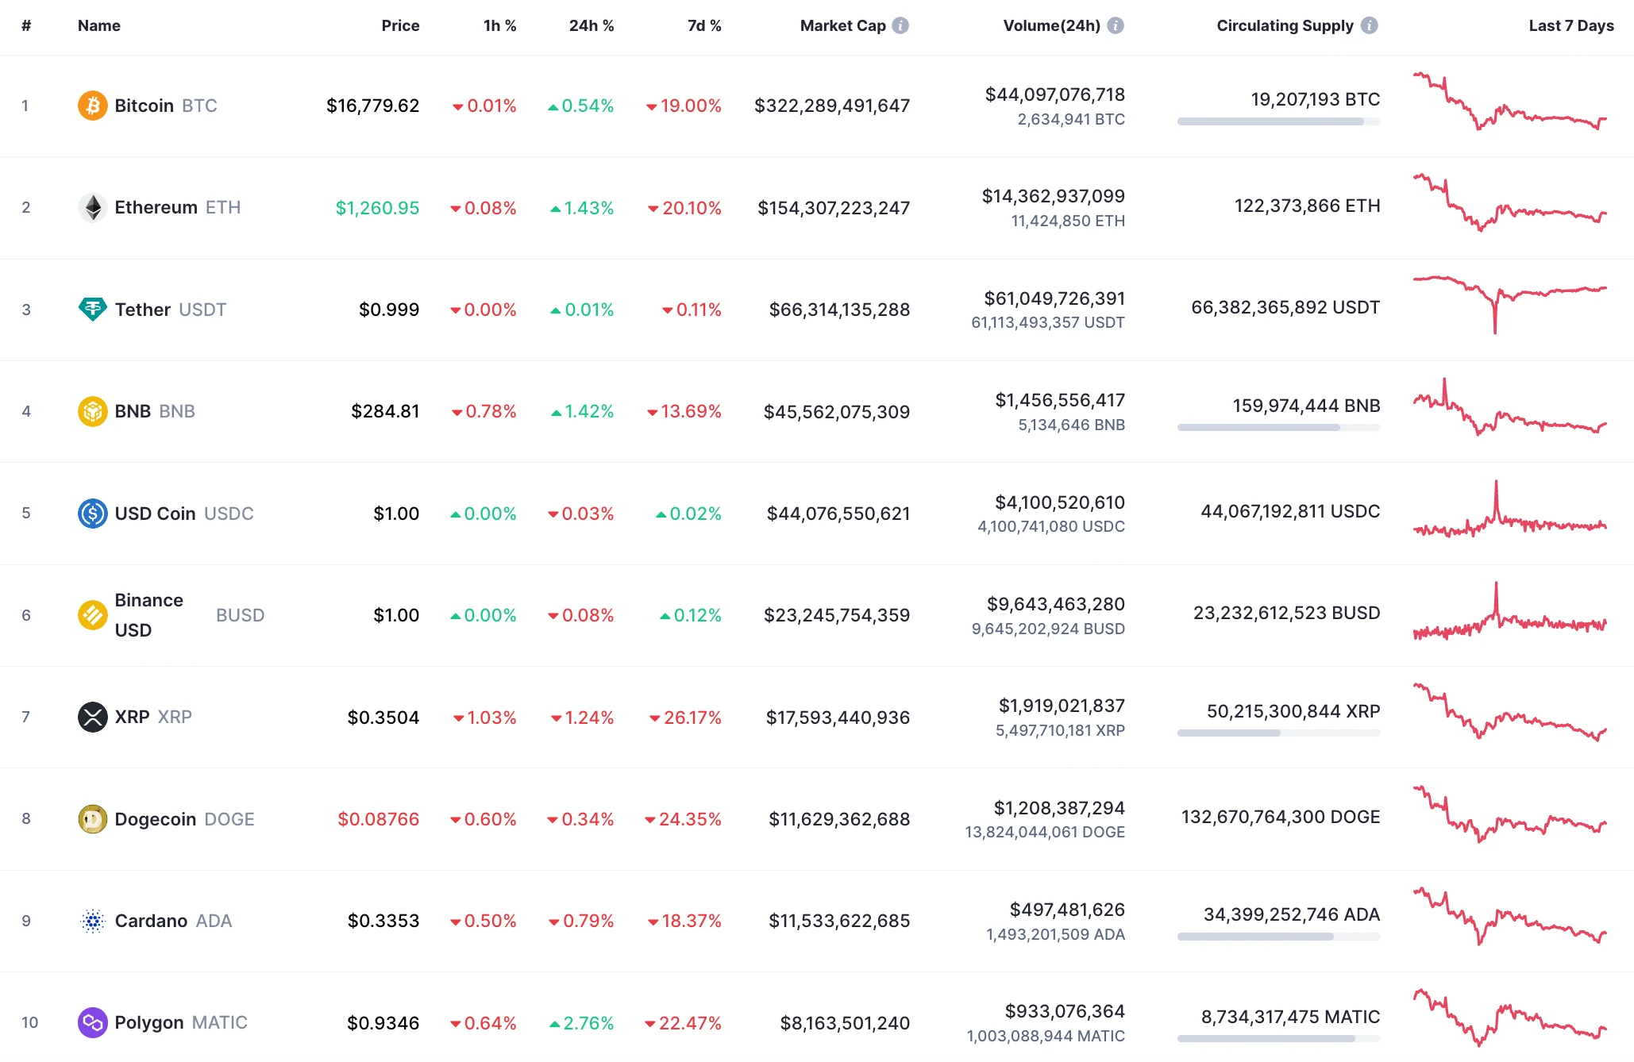
Task: Click the Bitcoin BTC logo
Action: (93, 105)
